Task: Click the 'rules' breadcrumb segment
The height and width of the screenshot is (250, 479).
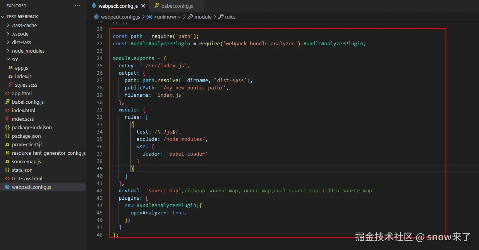Action: pos(230,17)
